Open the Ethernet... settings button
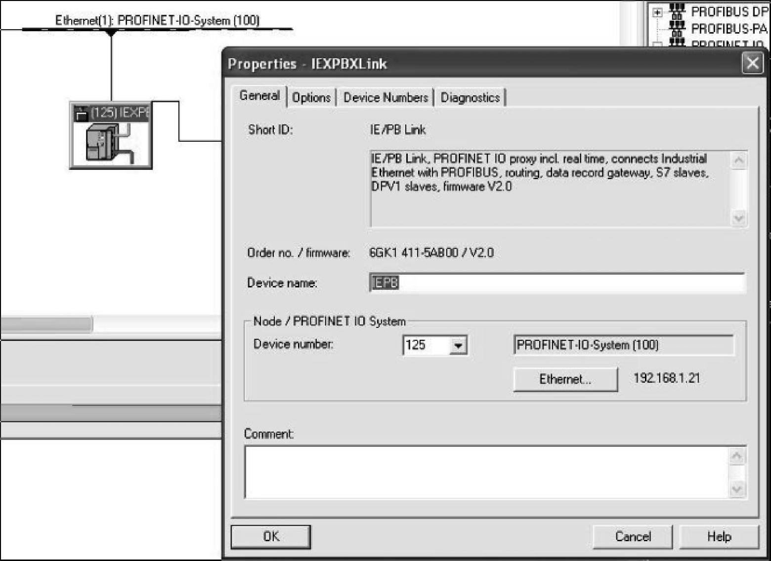Screen dimensions: 771x561 click(x=565, y=379)
